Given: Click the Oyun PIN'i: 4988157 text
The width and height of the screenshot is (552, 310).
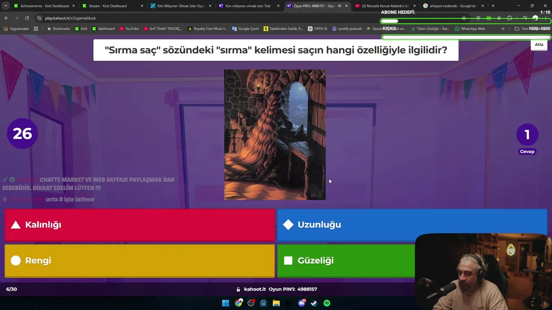Looking at the screenshot, I should [x=293, y=289].
